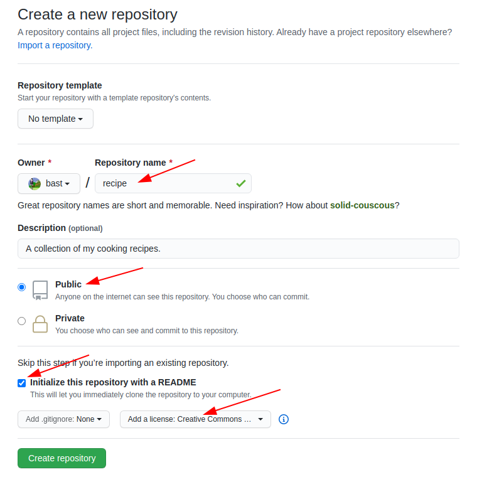Follow the Import a repository link
The width and height of the screenshot is (477, 477).
55,45
